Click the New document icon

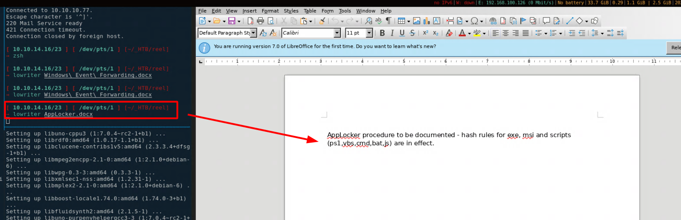[x=203, y=21]
